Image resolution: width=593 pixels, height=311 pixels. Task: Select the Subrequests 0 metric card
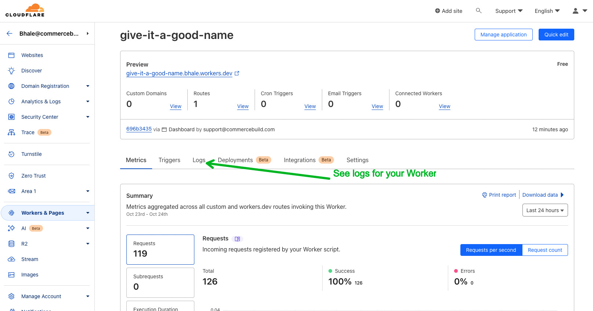(x=160, y=283)
